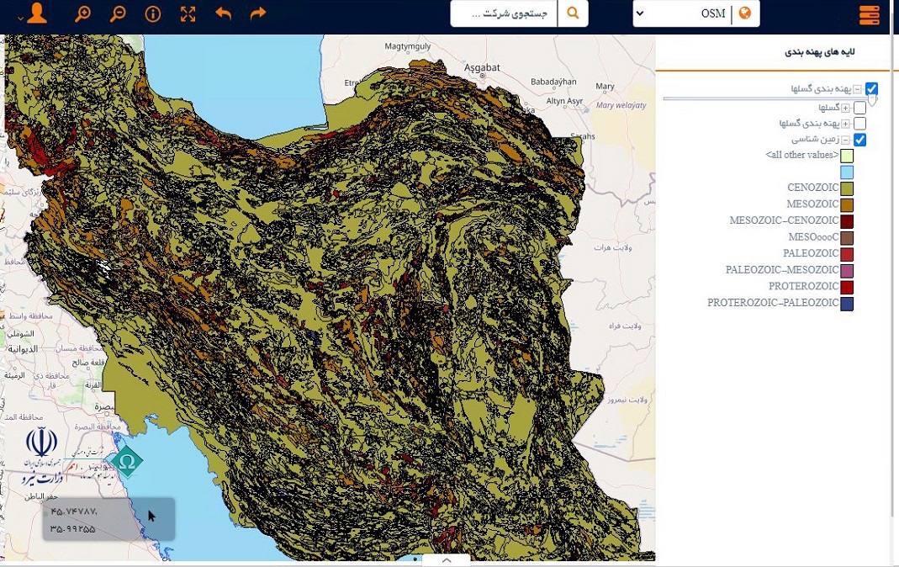This screenshot has height=567, width=899.
Task: Click the زمین شناسی layer name text
Action: tap(815, 140)
